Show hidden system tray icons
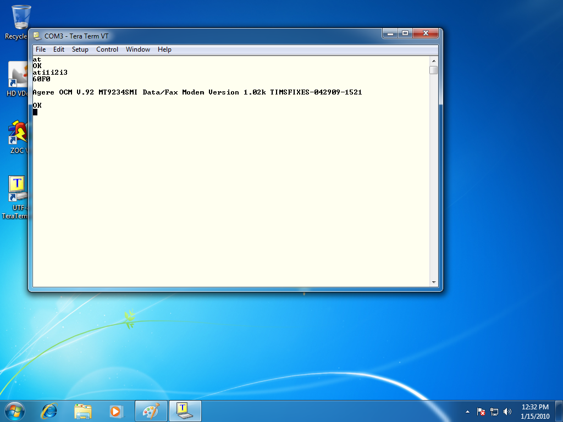 [x=467, y=411]
